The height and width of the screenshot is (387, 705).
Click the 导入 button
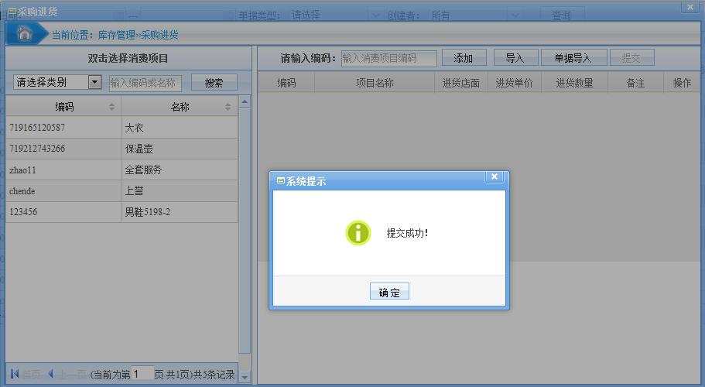pos(515,58)
